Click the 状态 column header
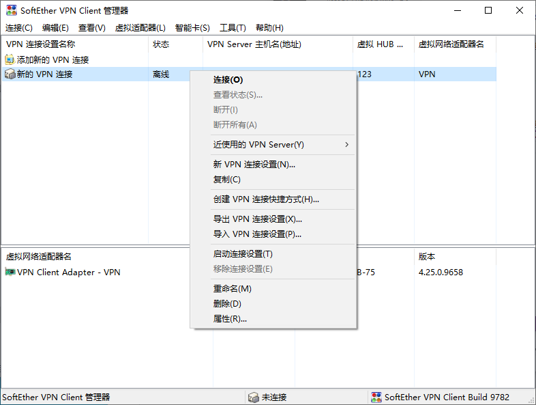The image size is (536, 405). [176, 44]
